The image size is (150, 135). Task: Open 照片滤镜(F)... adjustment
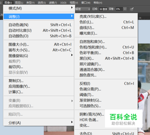(x=106, y=64)
